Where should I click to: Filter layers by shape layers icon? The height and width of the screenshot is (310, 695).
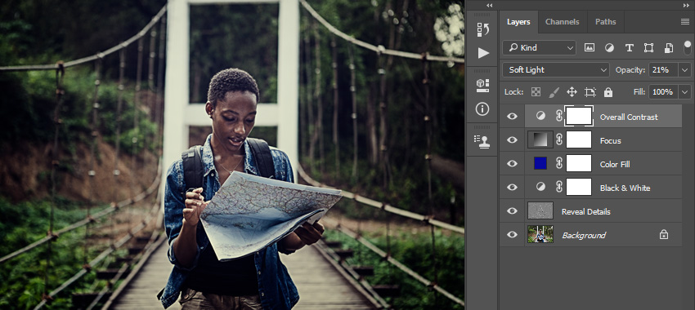tap(649, 48)
